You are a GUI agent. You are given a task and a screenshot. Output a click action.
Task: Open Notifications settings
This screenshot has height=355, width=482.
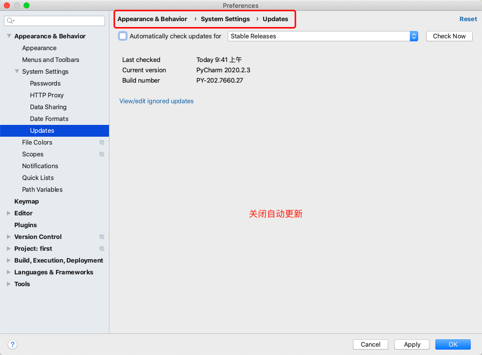40,166
